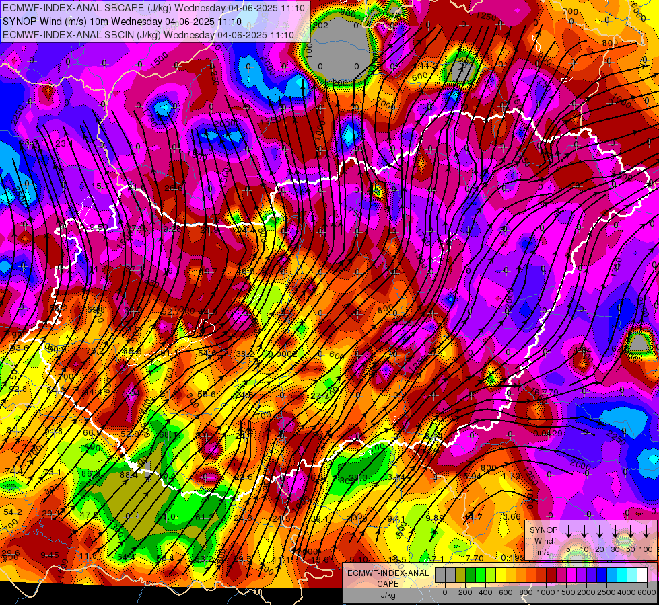Click the 66.9 CIN value
This screenshot has width=659, height=605.
pos(92,433)
